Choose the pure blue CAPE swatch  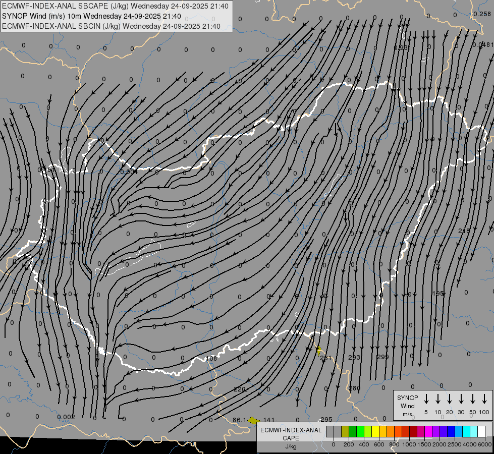[451, 431]
